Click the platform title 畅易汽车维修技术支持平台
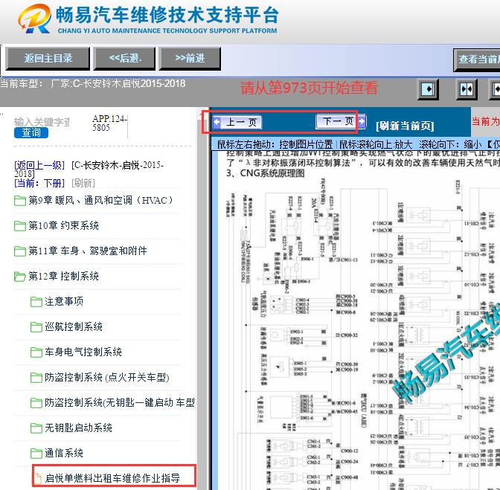Image resolution: width=500 pixels, height=490 pixels. 167,15
